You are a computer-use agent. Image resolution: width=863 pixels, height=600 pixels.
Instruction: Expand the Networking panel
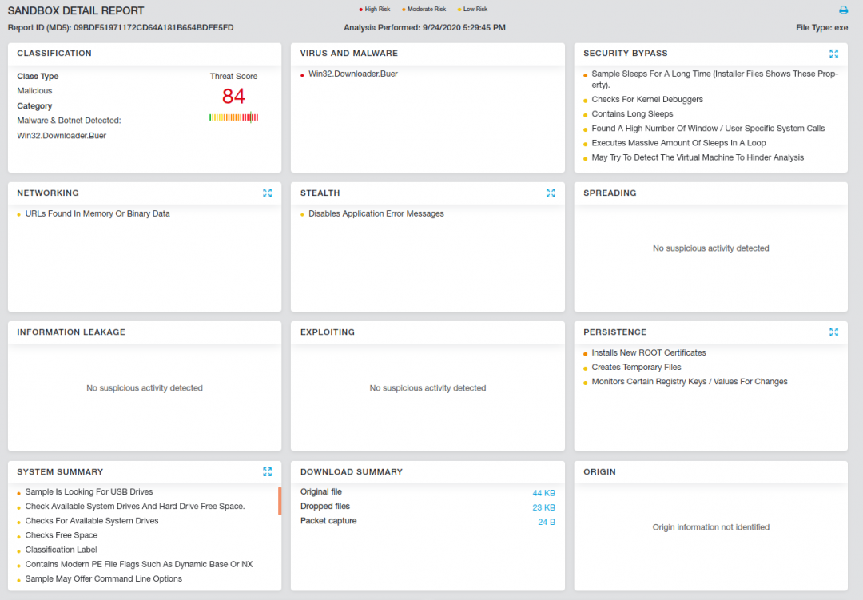coord(267,193)
